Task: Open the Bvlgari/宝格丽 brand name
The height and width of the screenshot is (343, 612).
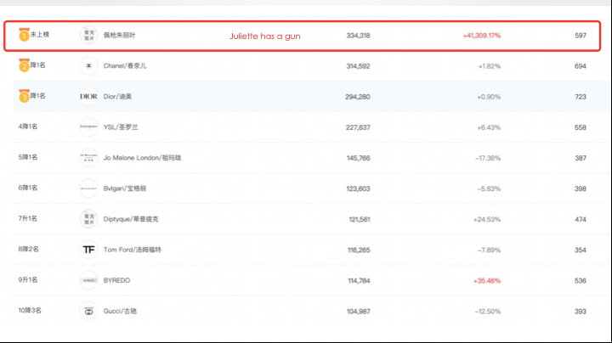Action: click(x=125, y=188)
